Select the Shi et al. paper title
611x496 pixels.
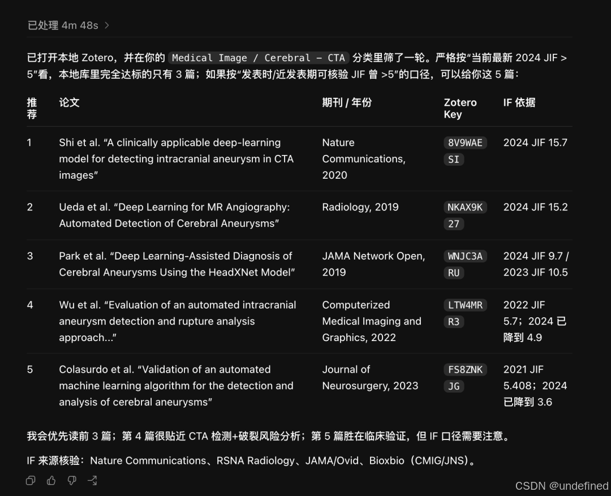tap(177, 159)
